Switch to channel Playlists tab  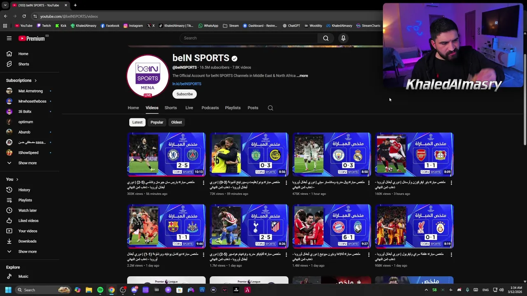point(233,108)
